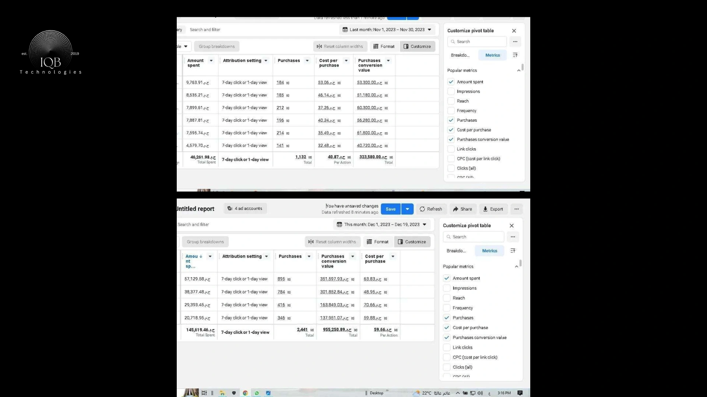This screenshot has width=707, height=397.
Task: Click the Save button for unsaved changes
Action: (390, 209)
